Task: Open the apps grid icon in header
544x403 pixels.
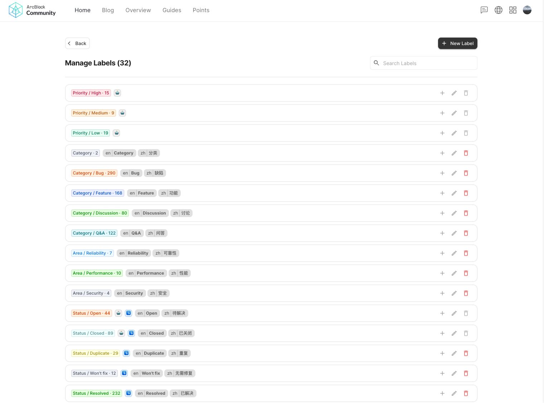Action: (x=513, y=10)
